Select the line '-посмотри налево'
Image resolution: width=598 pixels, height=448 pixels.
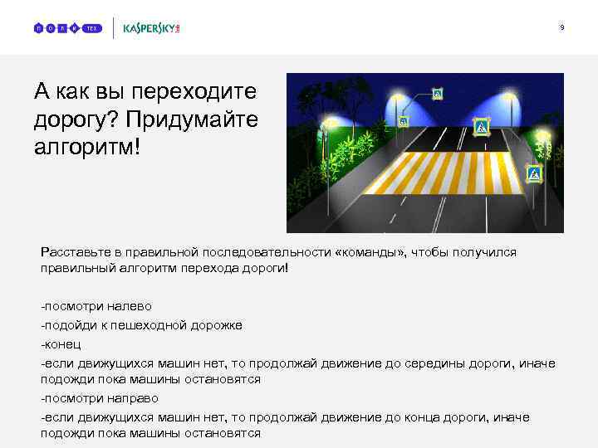96,306
